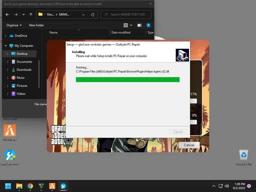Open notification center badge

click(x=249, y=186)
